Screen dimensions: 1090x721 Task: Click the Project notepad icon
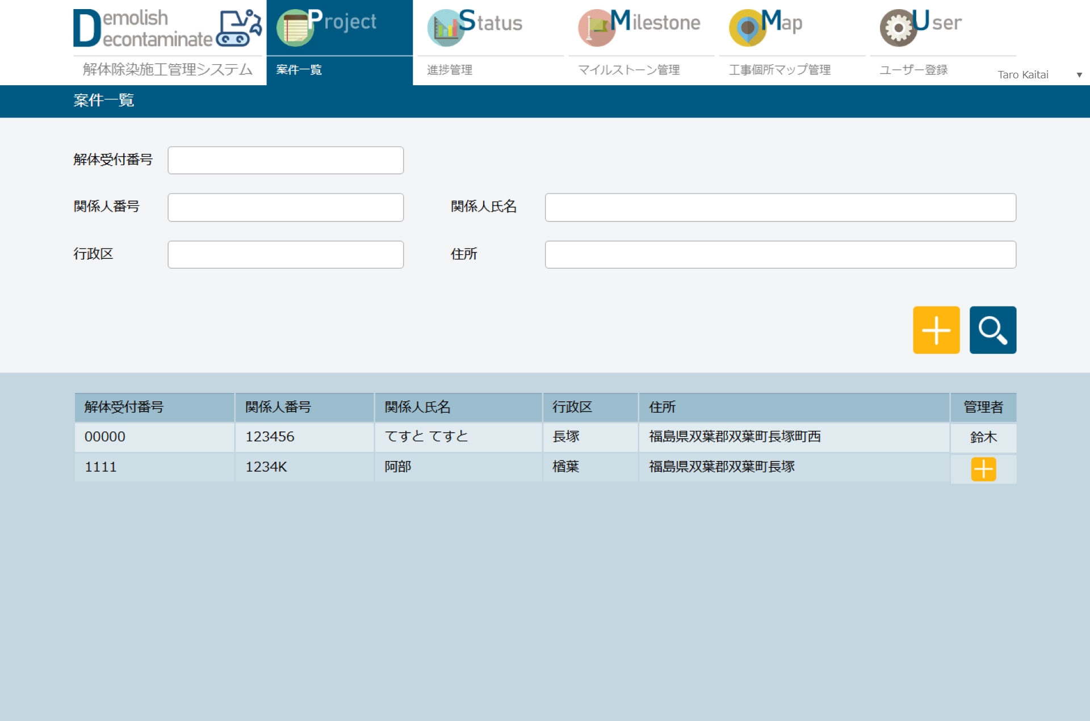point(295,28)
